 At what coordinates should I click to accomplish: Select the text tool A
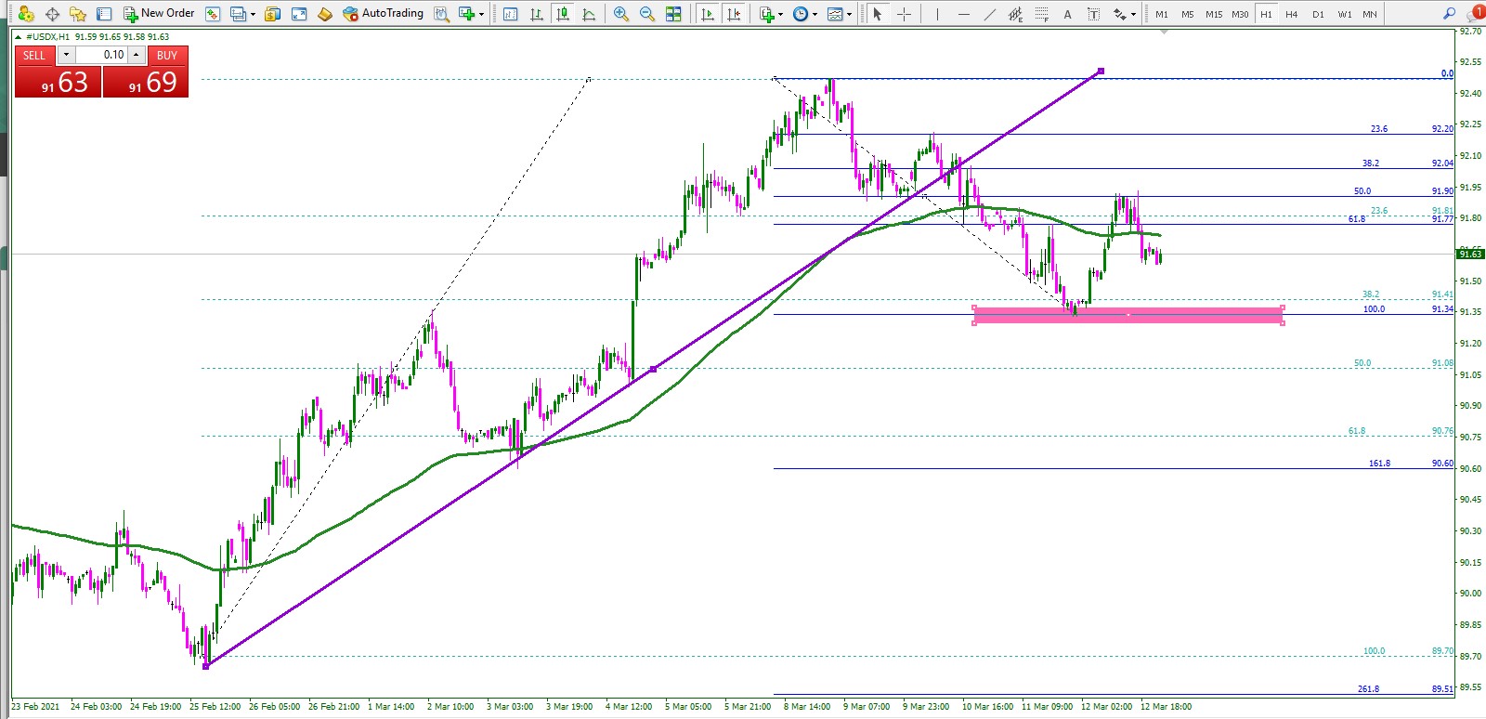[1067, 14]
